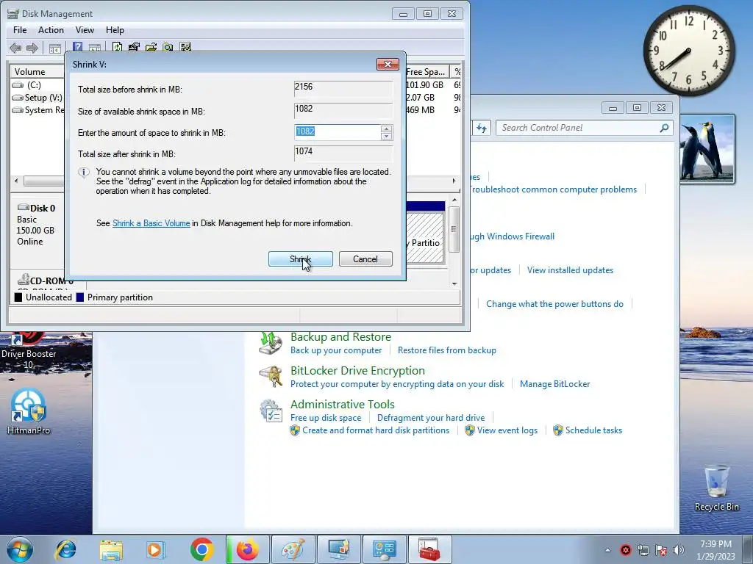Click Restore files from backup link
This screenshot has width=753, height=564.
click(446, 350)
